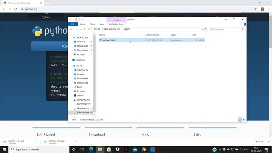Select python-3.8.4 application file
The height and width of the screenshot is (153, 272).
coord(152,40)
